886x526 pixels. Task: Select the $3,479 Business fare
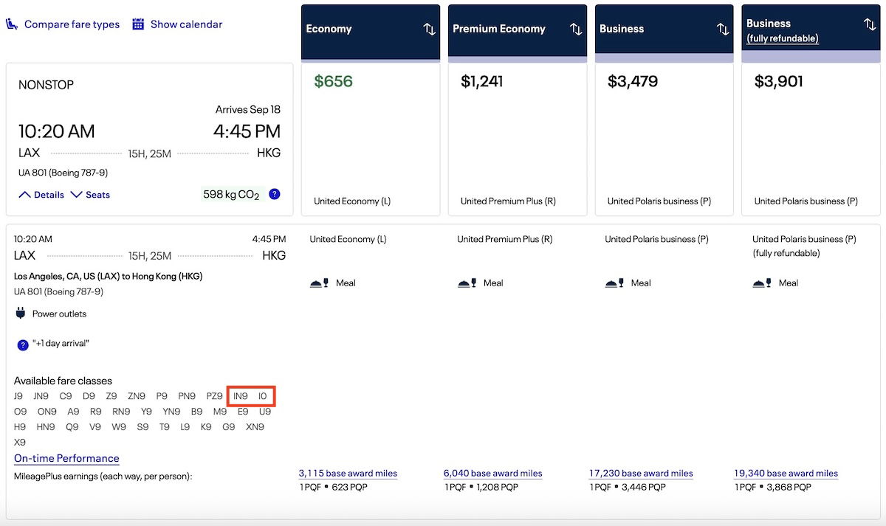[664, 139]
